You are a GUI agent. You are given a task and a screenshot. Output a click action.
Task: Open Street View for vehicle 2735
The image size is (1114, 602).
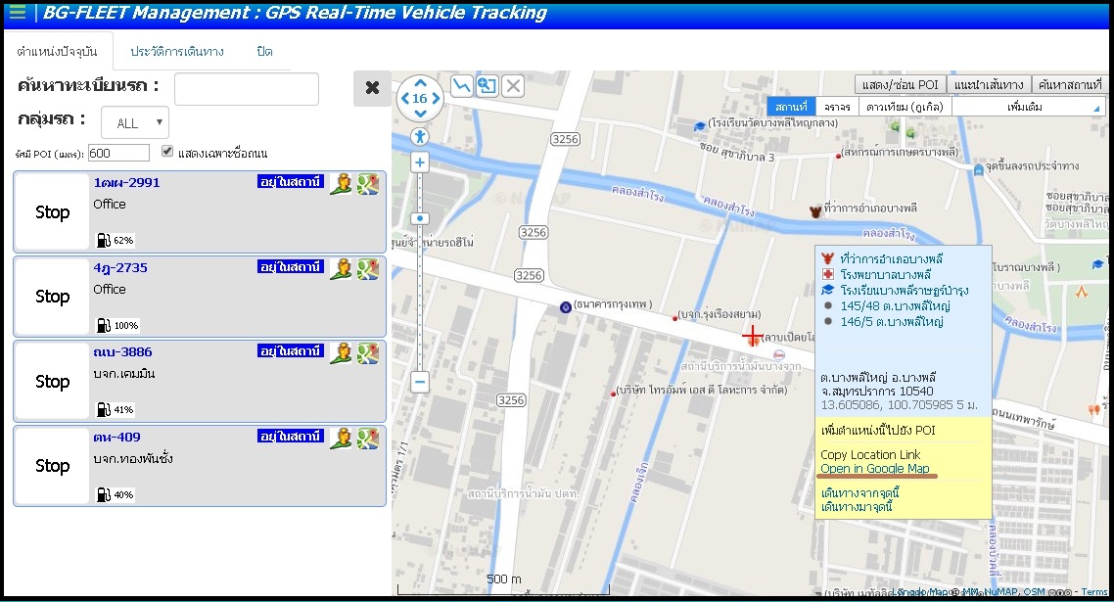(x=341, y=268)
